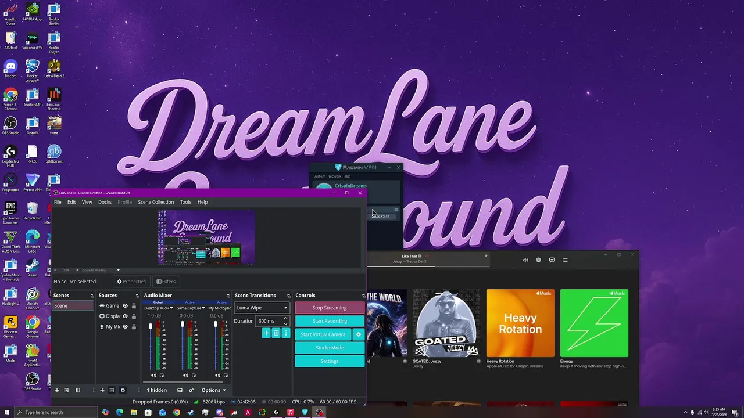
Task: Toggle visibility eye for My Mic source
Action: point(125,327)
